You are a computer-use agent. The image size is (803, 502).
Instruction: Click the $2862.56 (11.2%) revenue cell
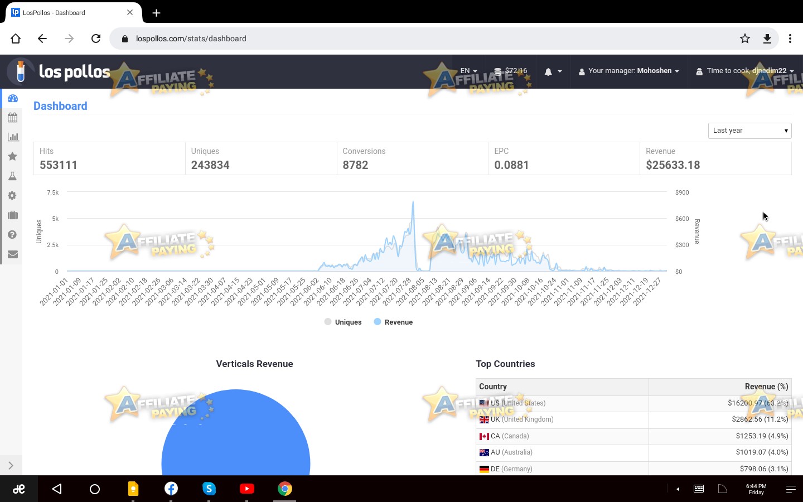click(x=720, y=419)
